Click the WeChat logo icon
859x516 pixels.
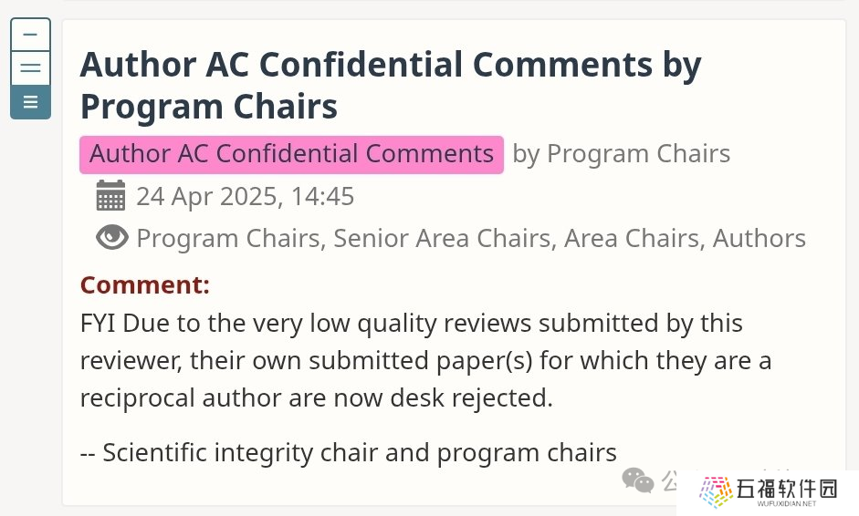coord(638,480)
